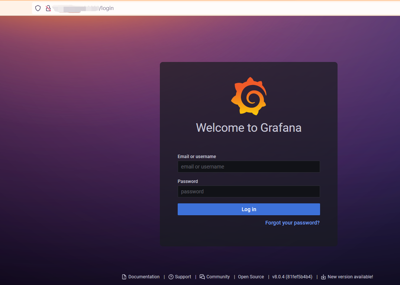Click the Welcome to Grafana heading
Viewport: 400px width, 285px height.
point(249,128)
